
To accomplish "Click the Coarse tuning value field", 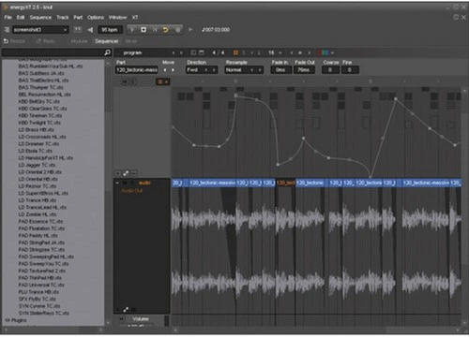I will point(330,70).
